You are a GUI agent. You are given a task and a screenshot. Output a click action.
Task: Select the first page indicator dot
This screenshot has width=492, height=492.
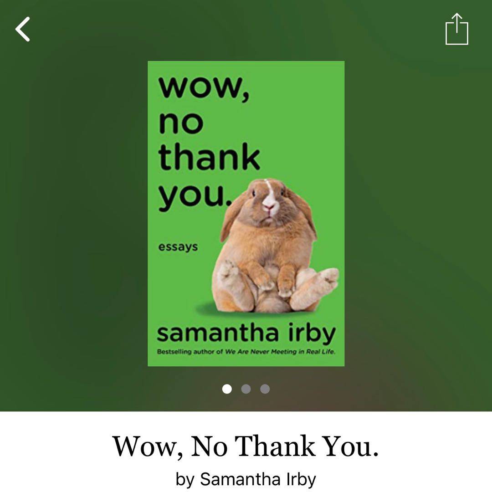pos(227,389)
